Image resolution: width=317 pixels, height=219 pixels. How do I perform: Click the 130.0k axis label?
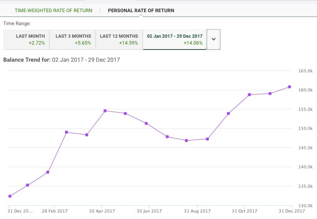[x=306, y=206]
